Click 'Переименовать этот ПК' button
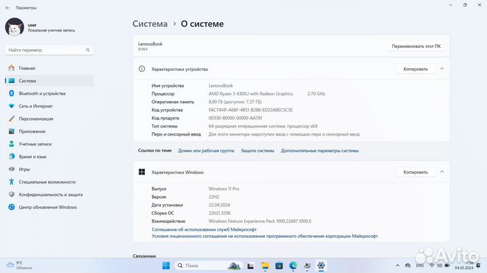 coord(416,46)
